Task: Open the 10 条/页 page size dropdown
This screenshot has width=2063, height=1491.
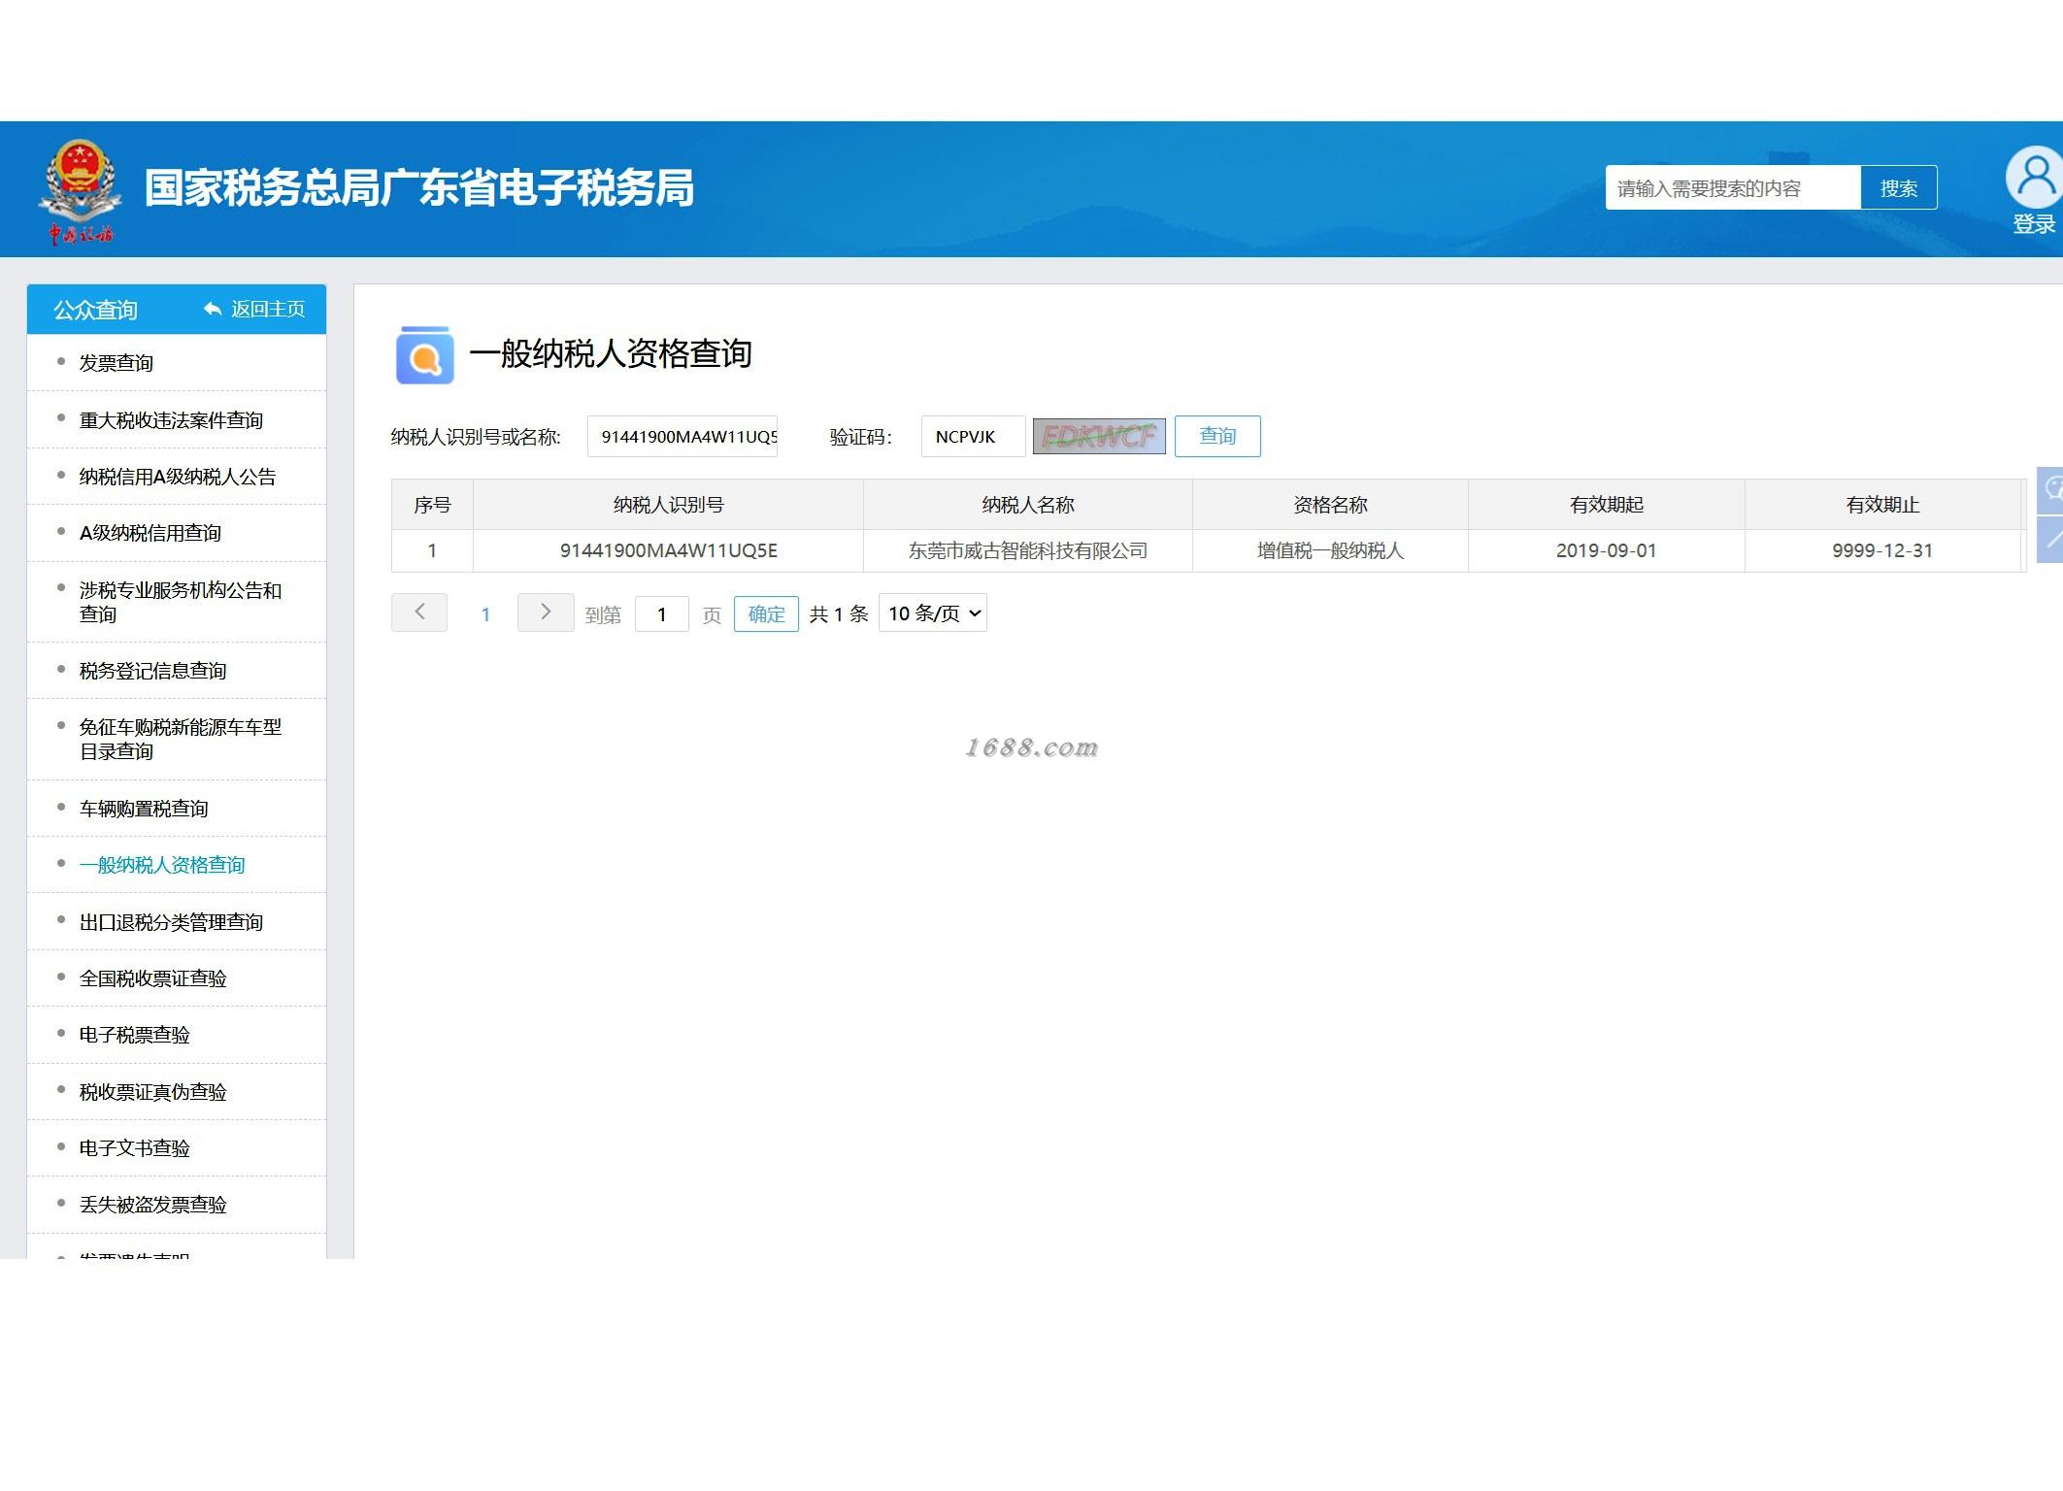Action: tap(932, 613)
